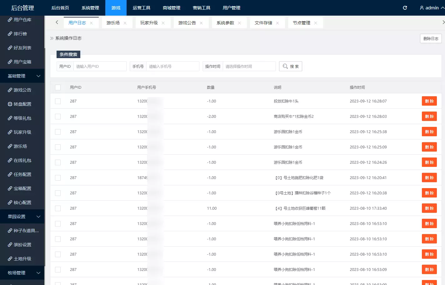Click the refresh icon in top bar
The image size is (445, 285).
click(x=405, y=8)
